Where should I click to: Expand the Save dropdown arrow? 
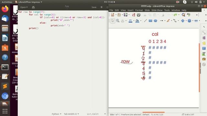point(129,15)
